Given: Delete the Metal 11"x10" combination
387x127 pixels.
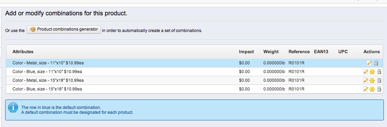Looking at the screenshot, I should pyautogui.click(x=376, y=63).
